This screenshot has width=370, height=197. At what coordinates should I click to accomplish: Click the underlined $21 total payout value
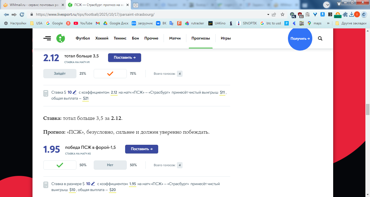pos(86,98)
